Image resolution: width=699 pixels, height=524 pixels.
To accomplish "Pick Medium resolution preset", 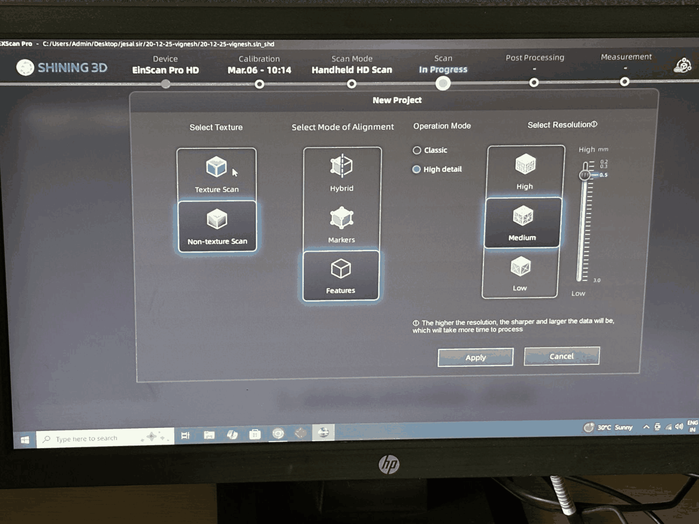I will pos(523,223).
